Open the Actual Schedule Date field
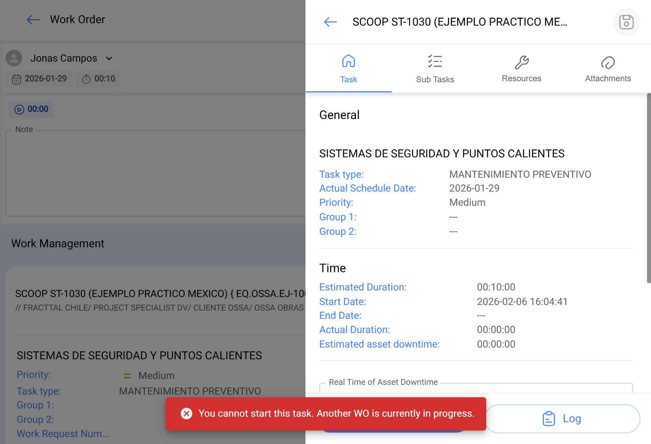Screen dimensions: 651x444 368,188
